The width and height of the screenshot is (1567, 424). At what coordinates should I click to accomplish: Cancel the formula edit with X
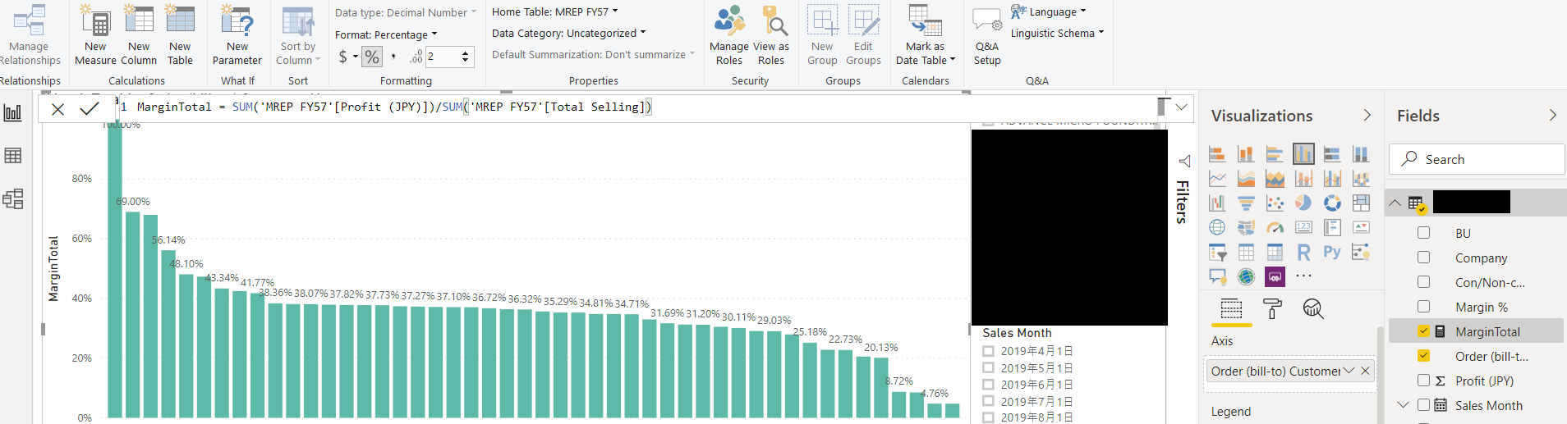[57, 109]
